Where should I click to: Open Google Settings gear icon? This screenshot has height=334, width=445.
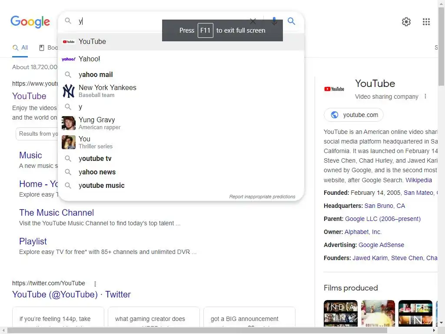point(406,22)
